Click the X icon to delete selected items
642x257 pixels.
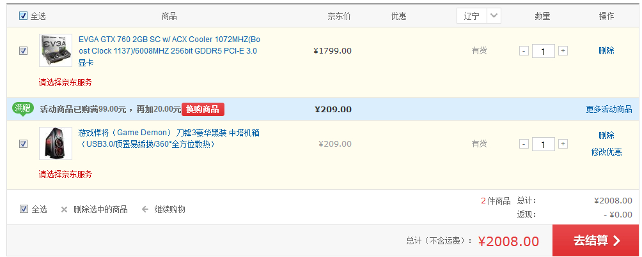click(x=64, y=209)
